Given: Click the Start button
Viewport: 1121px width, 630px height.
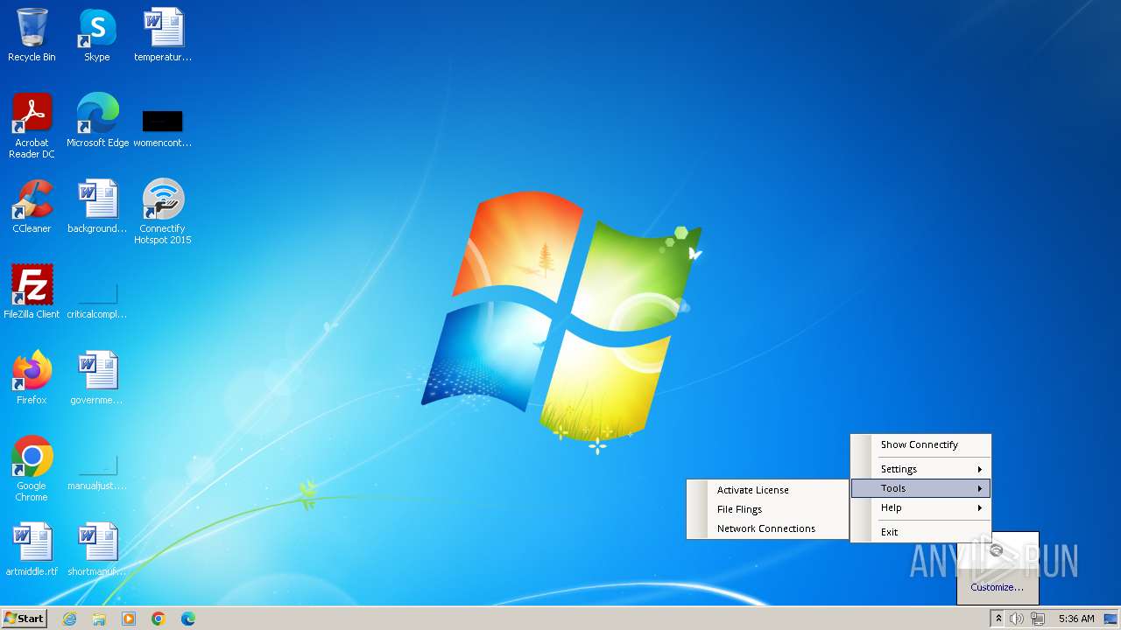Looking at the screenshot, I should click(24, 619).
